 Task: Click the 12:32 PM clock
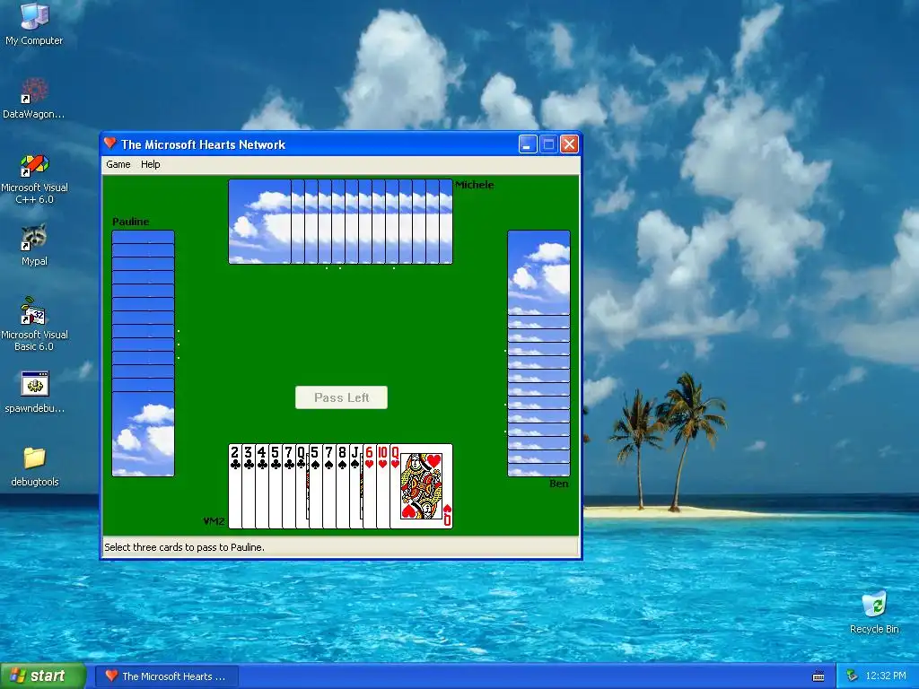tap(886, 676)
